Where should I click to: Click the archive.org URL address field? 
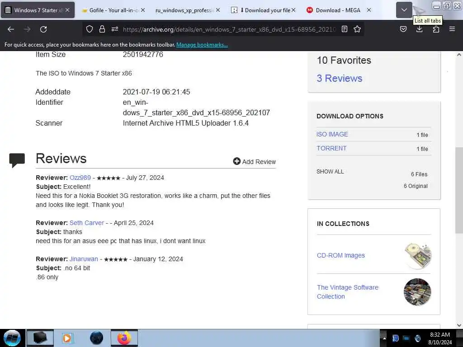click(x=229, y=29)
